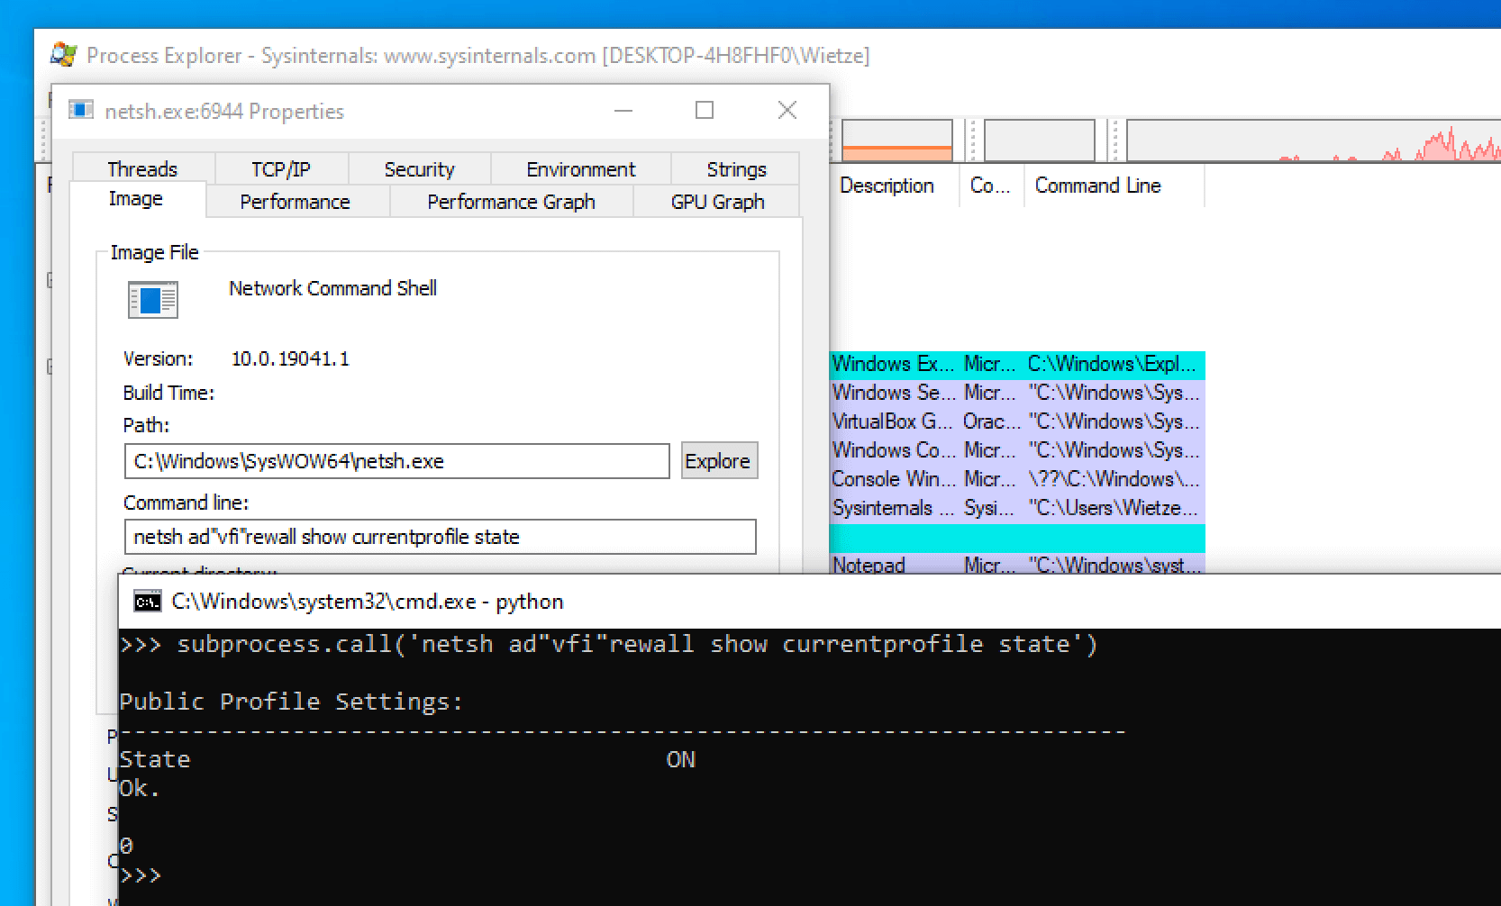Click the cmd.exe console window icon
The image size is (1501, 906).
point(147,602)
